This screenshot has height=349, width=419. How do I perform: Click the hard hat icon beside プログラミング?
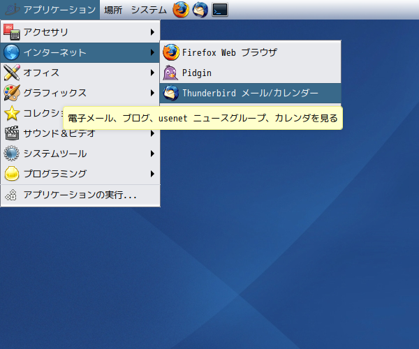11,174
